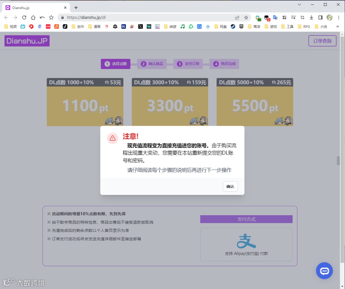Image resolution: width=345 pixels, height=289 pixels.
Task: Open the Epic Games bookmark icon
Action: (241, 27)
